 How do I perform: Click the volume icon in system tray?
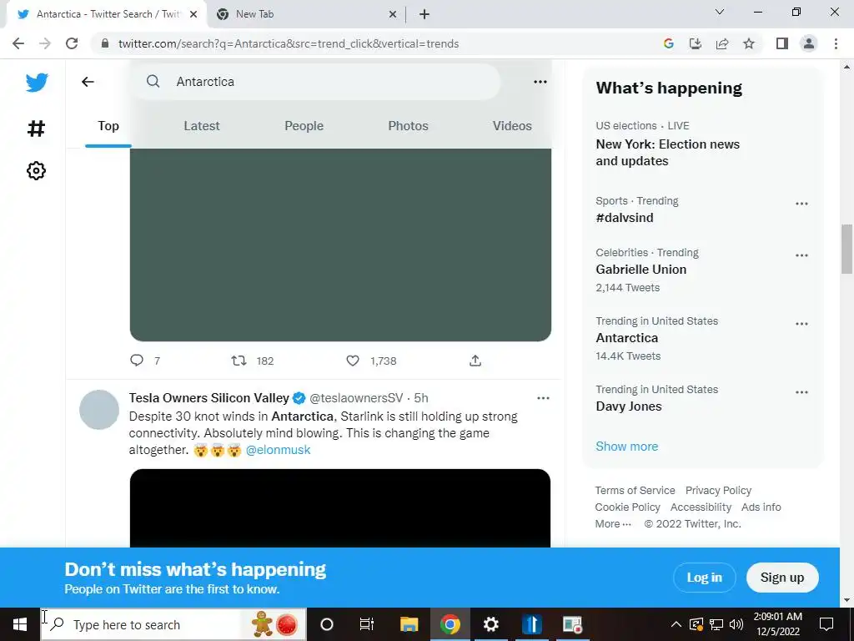736,624
